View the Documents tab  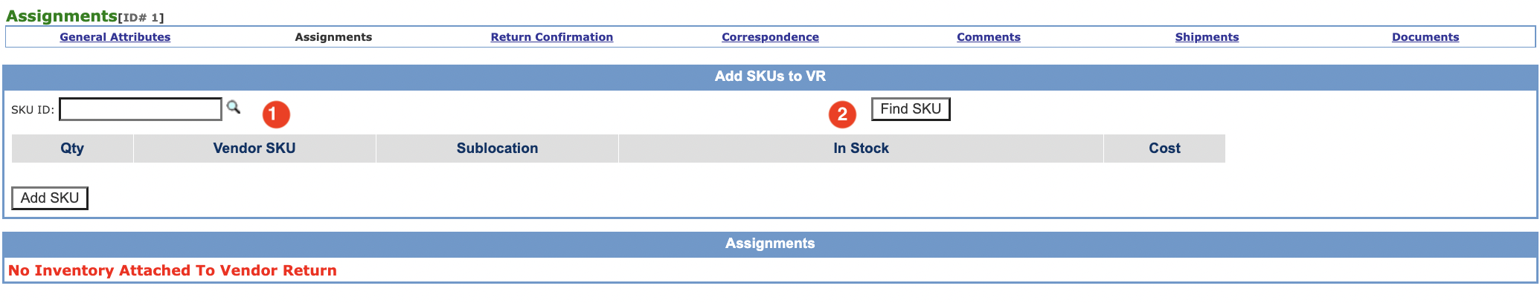pos(1425,37)
